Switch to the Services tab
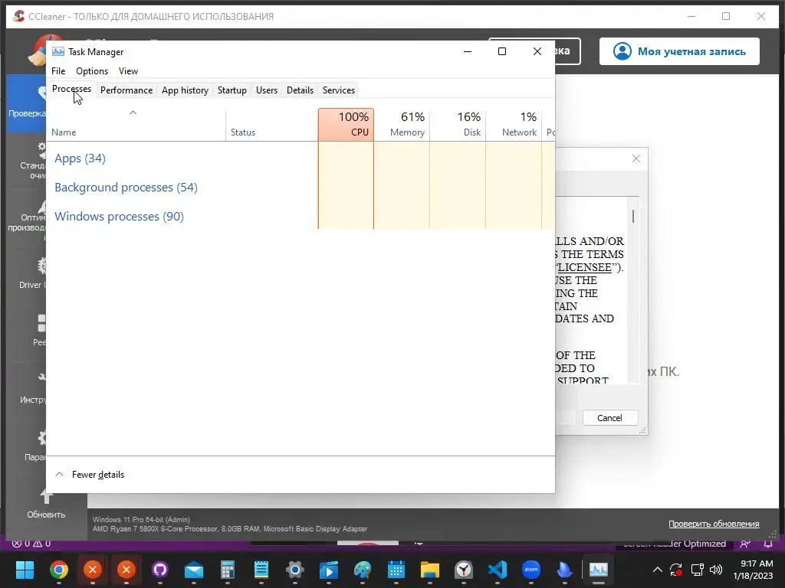 coord(338,90)
